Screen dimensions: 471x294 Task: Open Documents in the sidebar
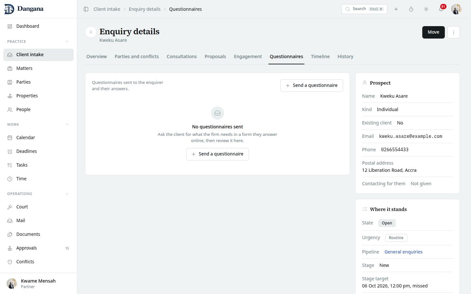pyautogui.click(x=38, y=234)
